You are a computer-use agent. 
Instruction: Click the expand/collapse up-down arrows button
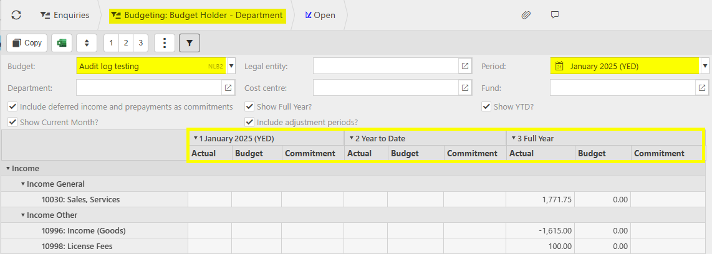87,43
